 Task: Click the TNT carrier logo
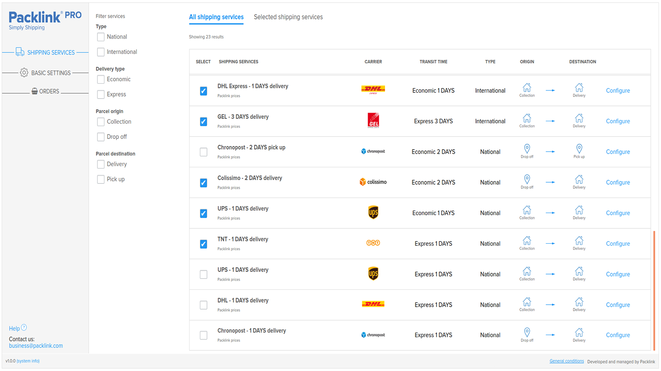tap(373, 243)
